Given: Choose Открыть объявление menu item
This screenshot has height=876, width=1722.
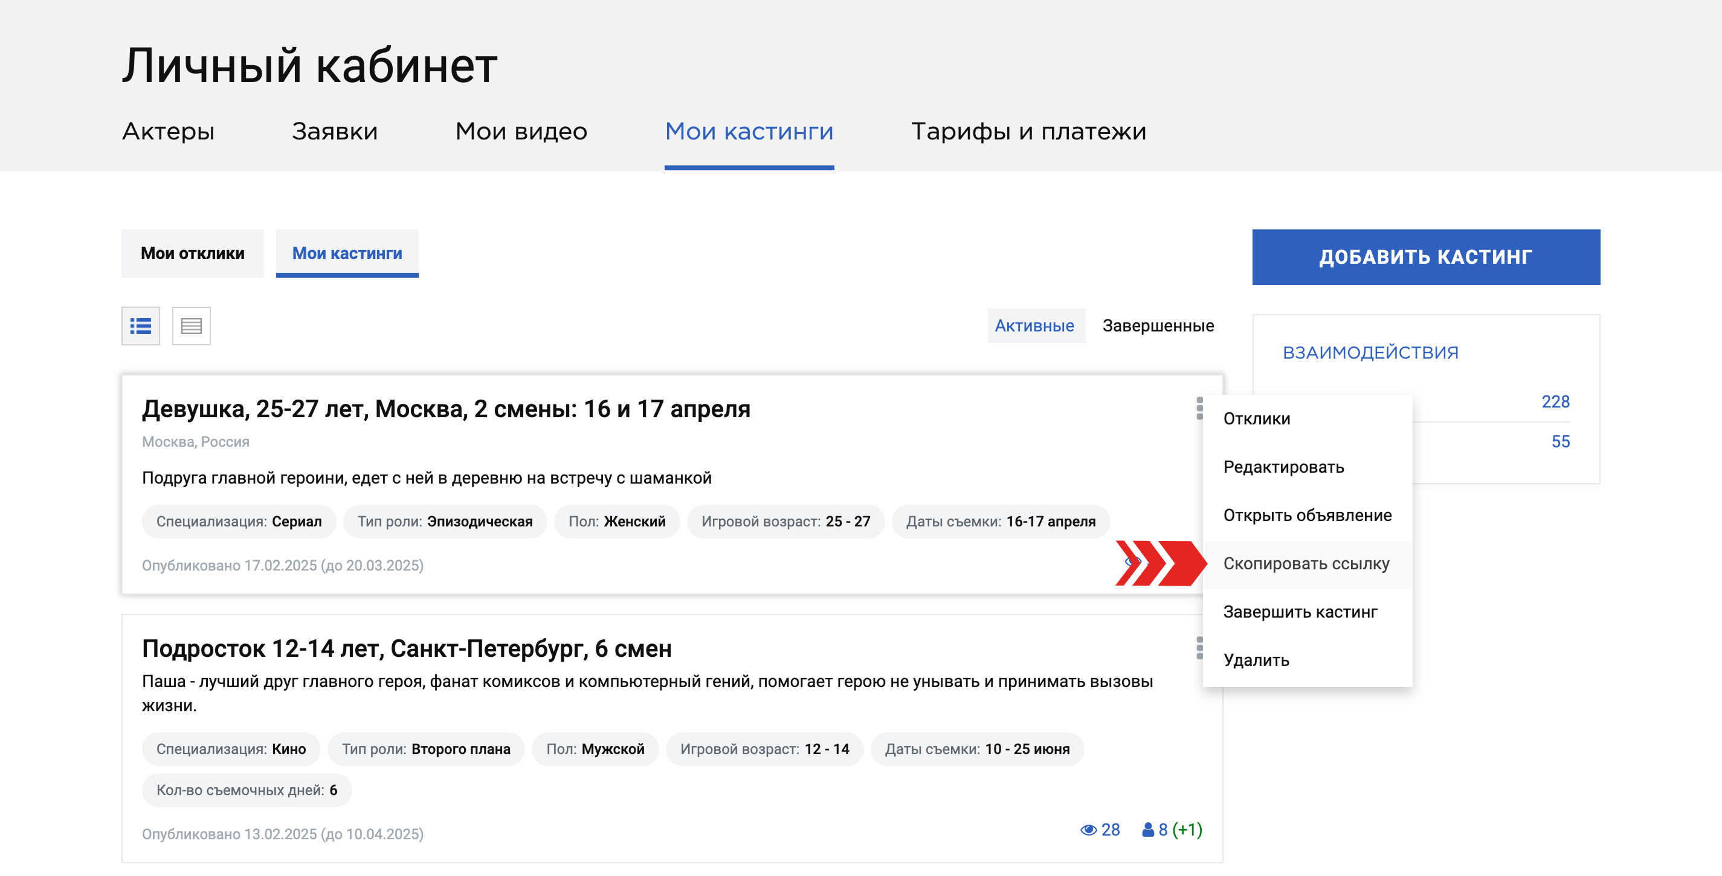Looking at the screenshot, I should 1307,516.
